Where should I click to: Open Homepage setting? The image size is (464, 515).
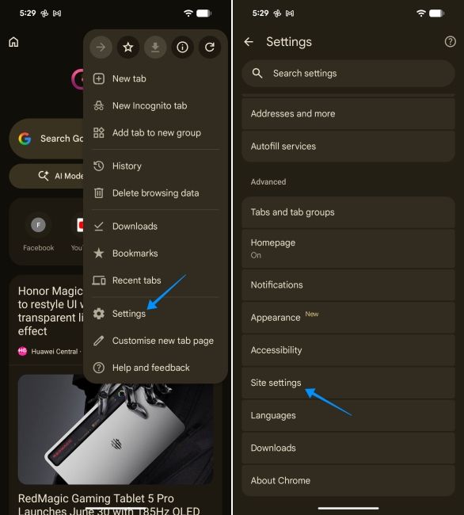click(x=348, y=249)
